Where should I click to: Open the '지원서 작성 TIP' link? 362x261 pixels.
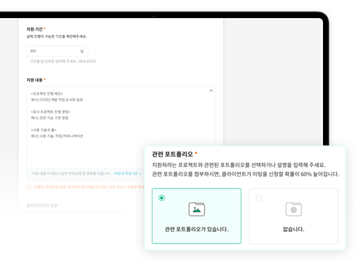[127, 173]
